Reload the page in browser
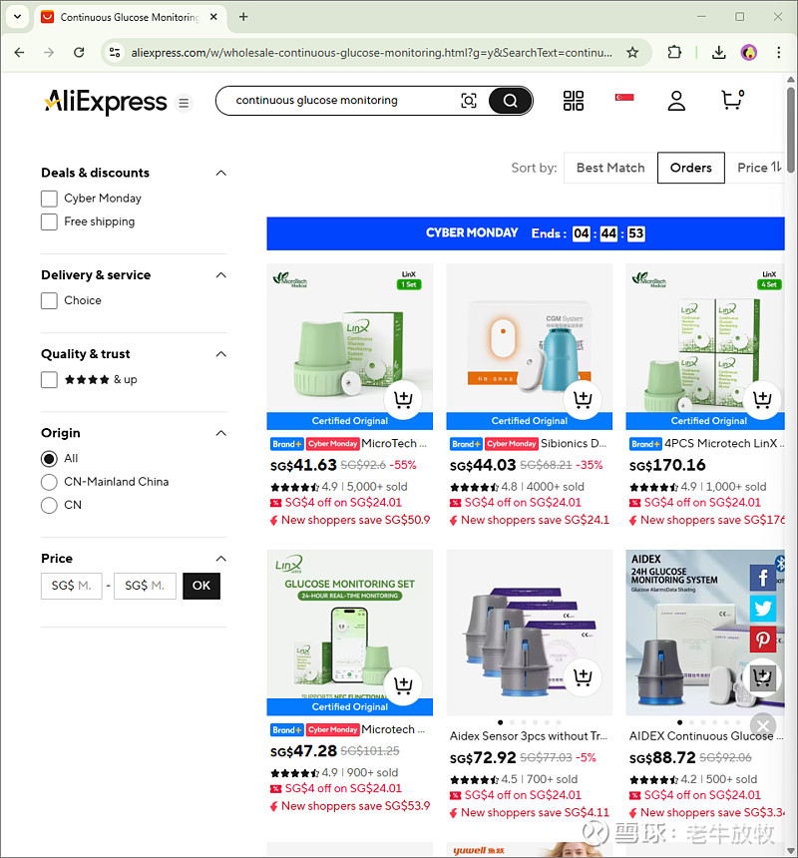The image size is (798, 858). coord(79,53)
